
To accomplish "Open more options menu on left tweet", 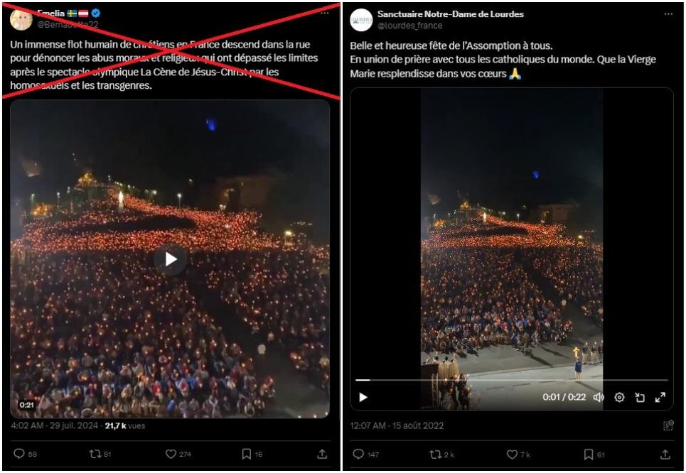I will (325, 13).
